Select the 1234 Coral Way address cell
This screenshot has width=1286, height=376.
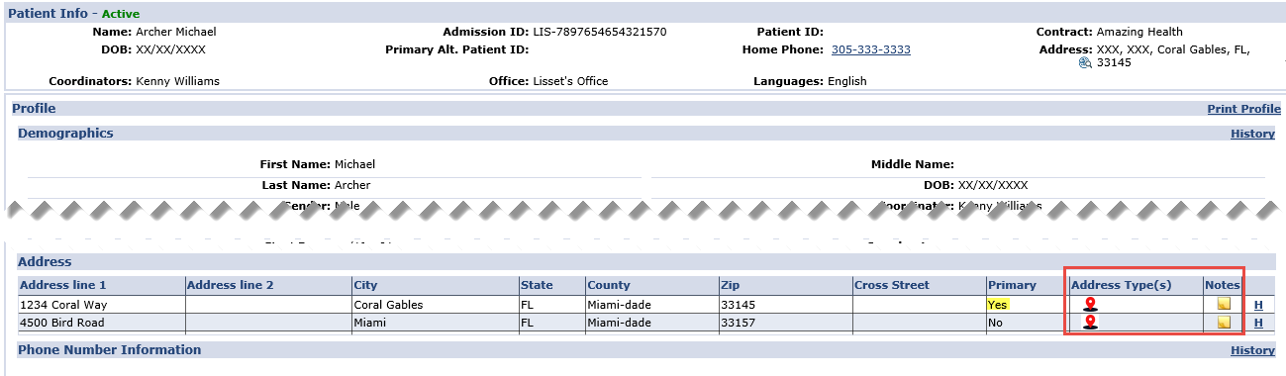click(101, 305)
